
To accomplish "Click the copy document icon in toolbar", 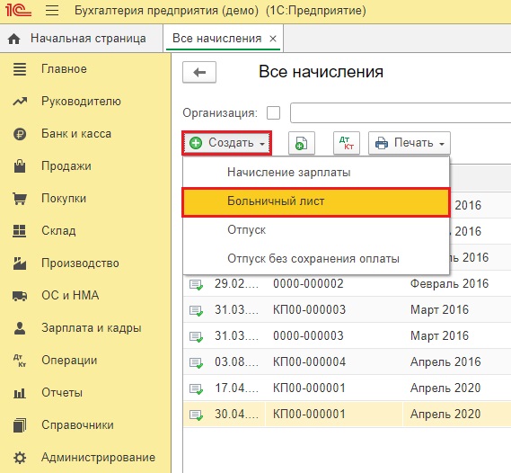I will (x=302, y=143).
